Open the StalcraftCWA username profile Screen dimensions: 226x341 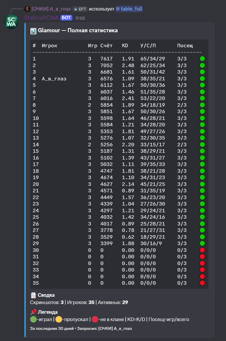point(41,18)
